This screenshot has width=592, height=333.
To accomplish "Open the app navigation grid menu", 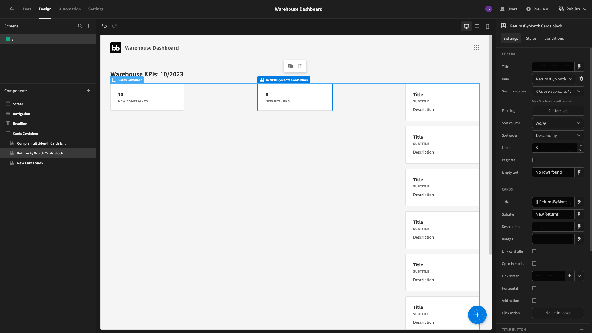I will (x=477, y=48).
